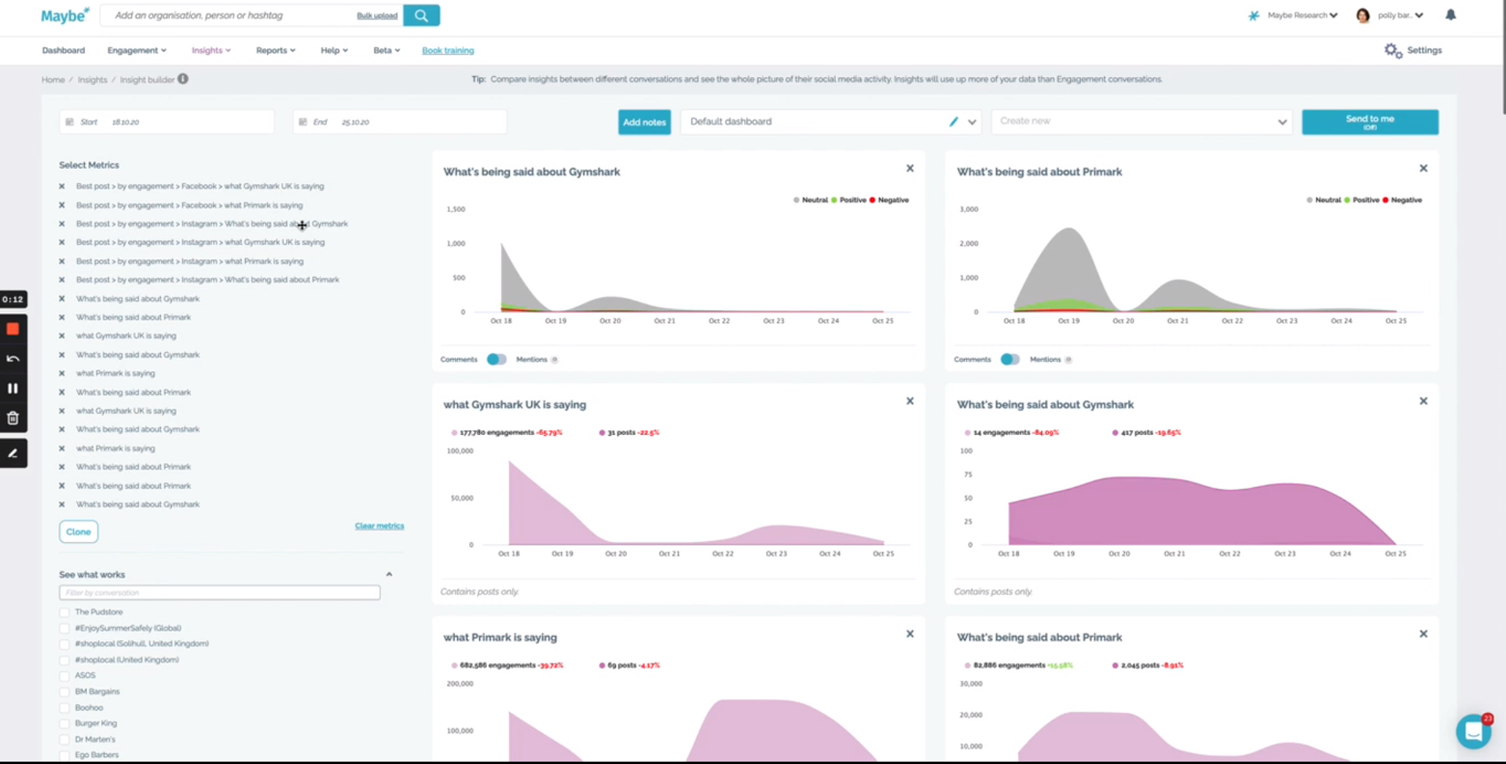Screen dimensions: 1506x764
Task: Open the Default dashboard dropdown arrow
Action: click(x=972, y=122)
